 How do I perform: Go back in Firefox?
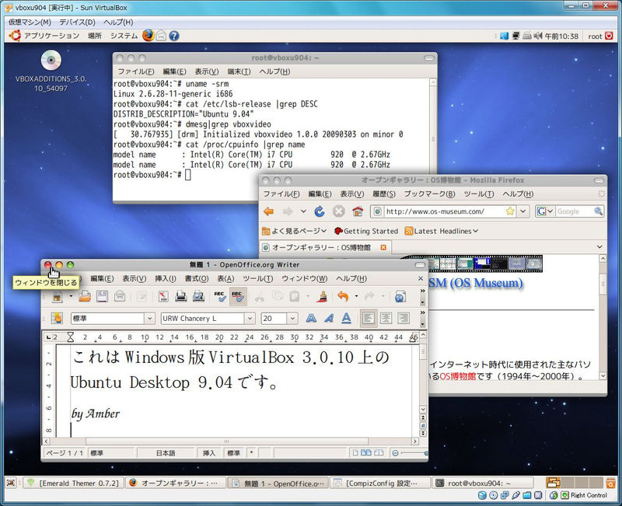pos(269,211)
